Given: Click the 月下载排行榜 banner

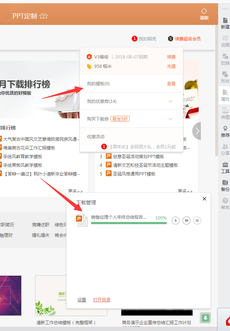Looking at the screenshot, I should click(40, 90).
